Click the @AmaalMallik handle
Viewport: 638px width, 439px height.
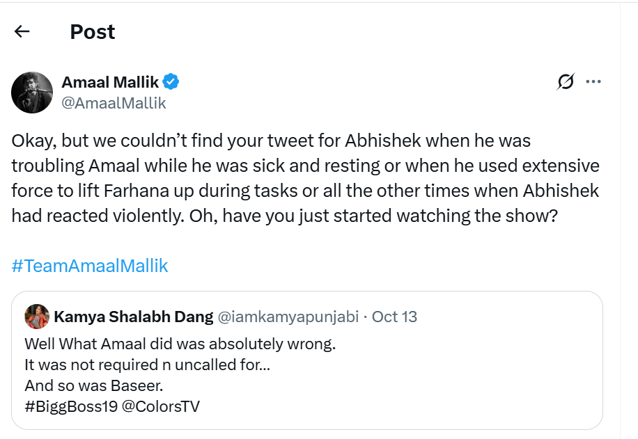click(114, 103)
